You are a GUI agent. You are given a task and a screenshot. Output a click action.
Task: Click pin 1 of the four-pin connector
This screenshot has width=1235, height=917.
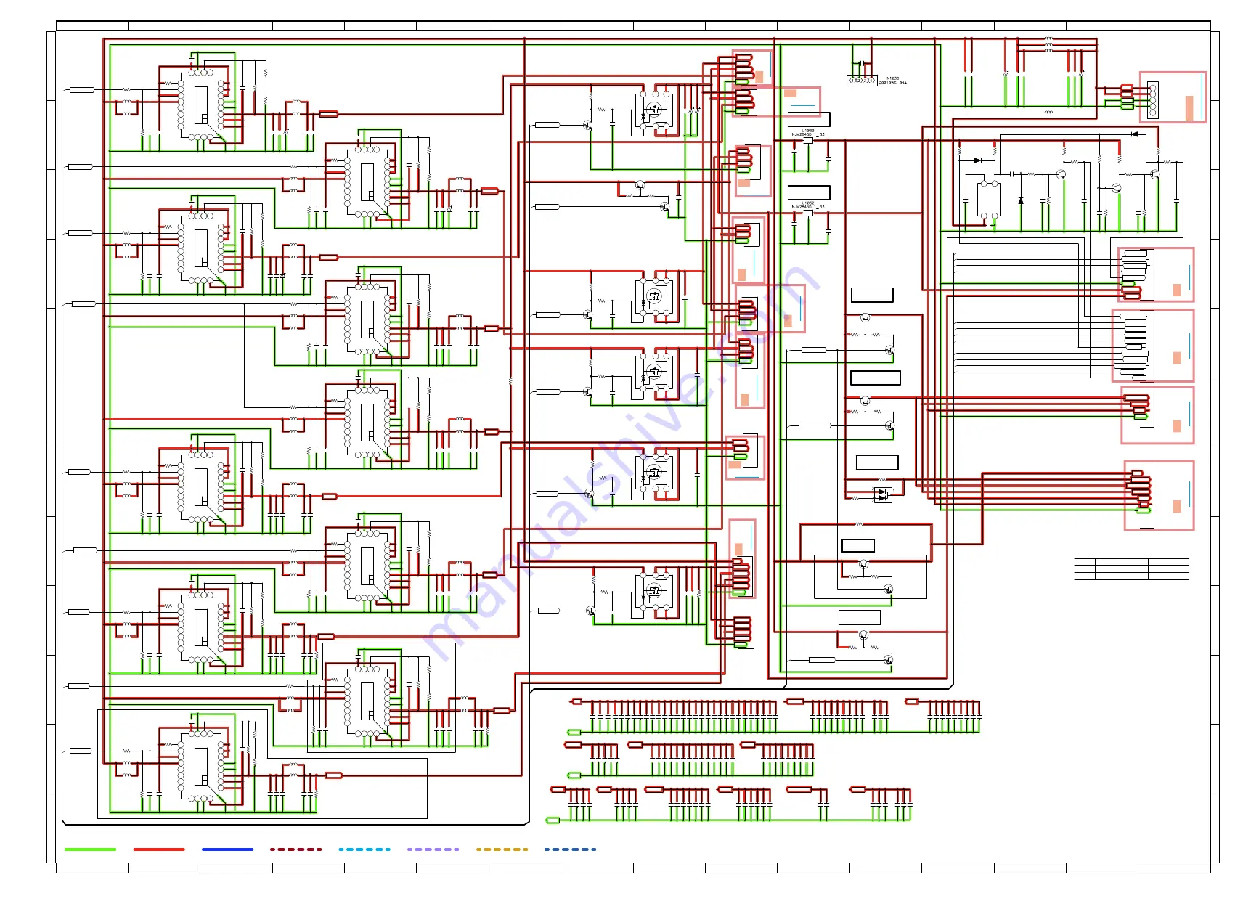(x=852, y=81)
